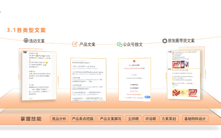Choose the 主持稿 skill tag
This screenshot has width=221, height=138.
tap(133, 119)
